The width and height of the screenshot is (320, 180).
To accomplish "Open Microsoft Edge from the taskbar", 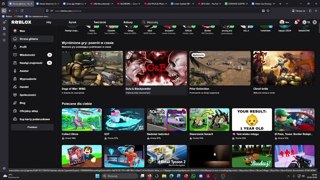I will click(171, 176).
